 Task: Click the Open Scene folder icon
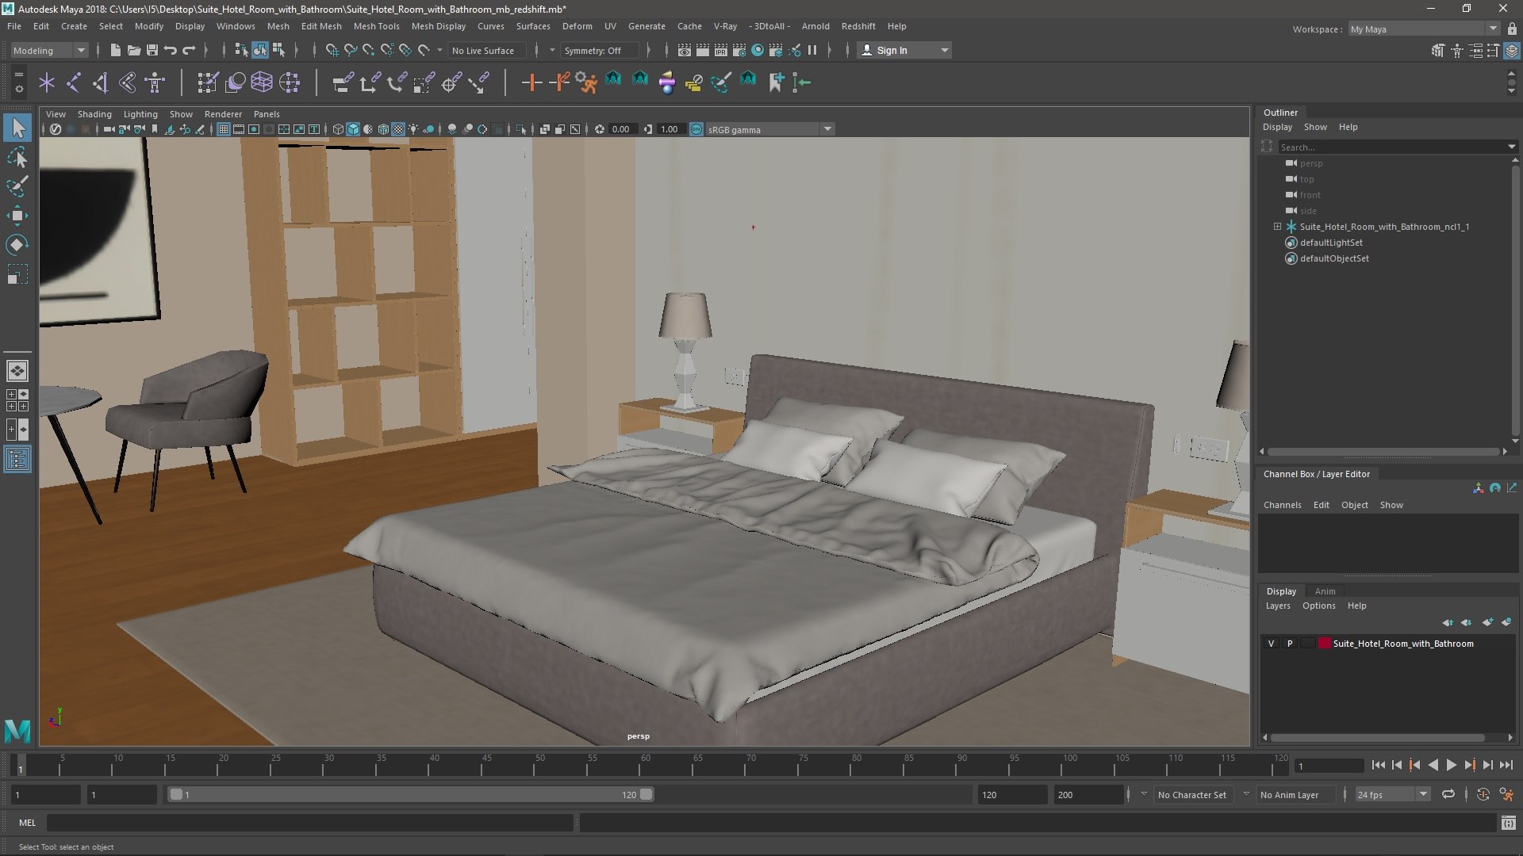point(134,50)
